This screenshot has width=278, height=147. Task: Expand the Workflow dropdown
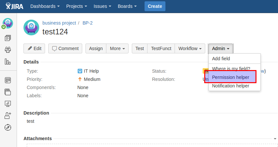pyautogui.click(x=190, y=48)
